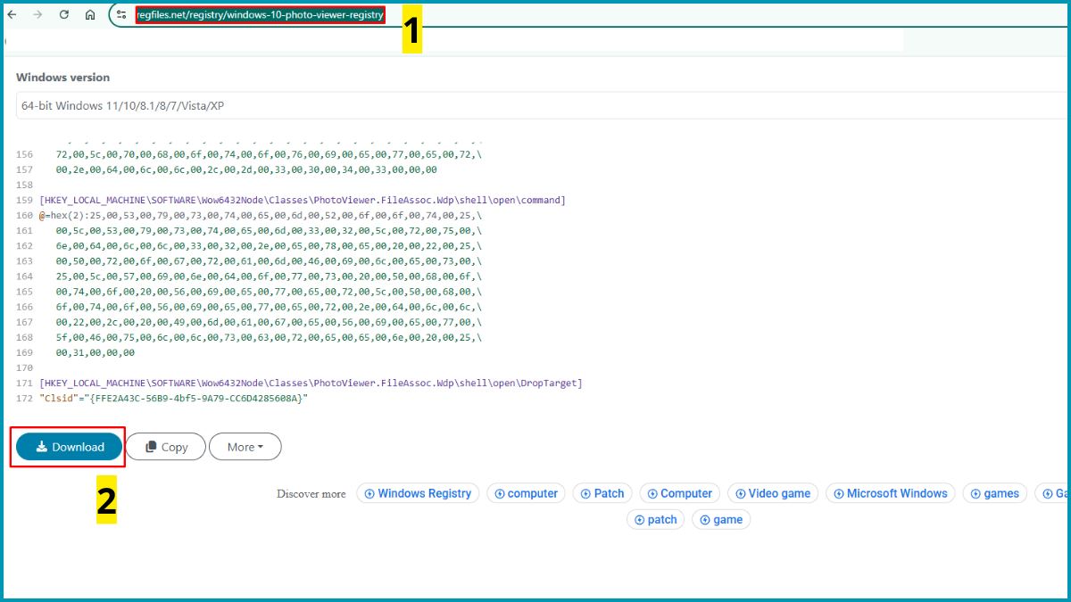Click the lowercase patch chip in second row
This screenshot has height=602, width=1071.
[x=655, y=519]
